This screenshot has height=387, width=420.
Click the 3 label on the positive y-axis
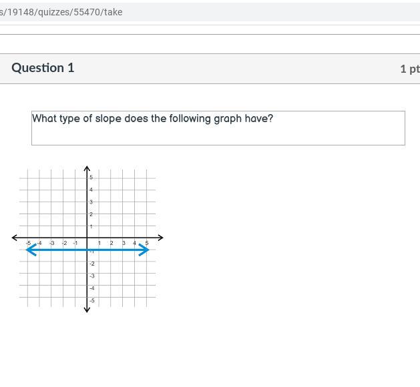[x=91, y=202]
